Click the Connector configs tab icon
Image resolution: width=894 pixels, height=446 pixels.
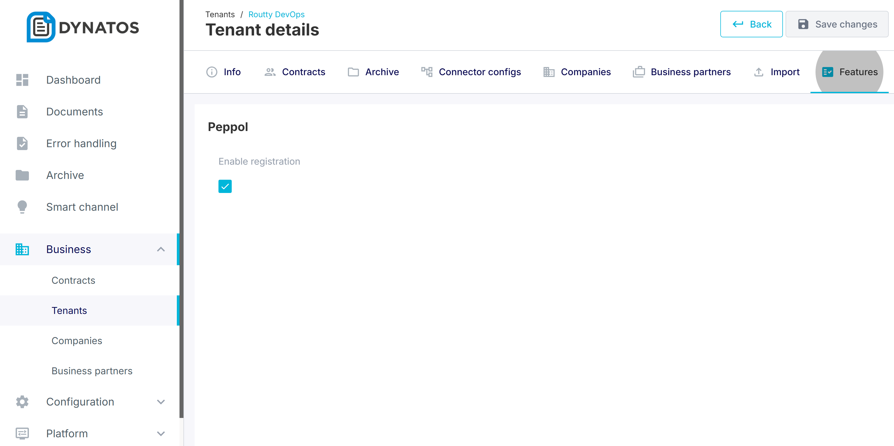[427, 72]
